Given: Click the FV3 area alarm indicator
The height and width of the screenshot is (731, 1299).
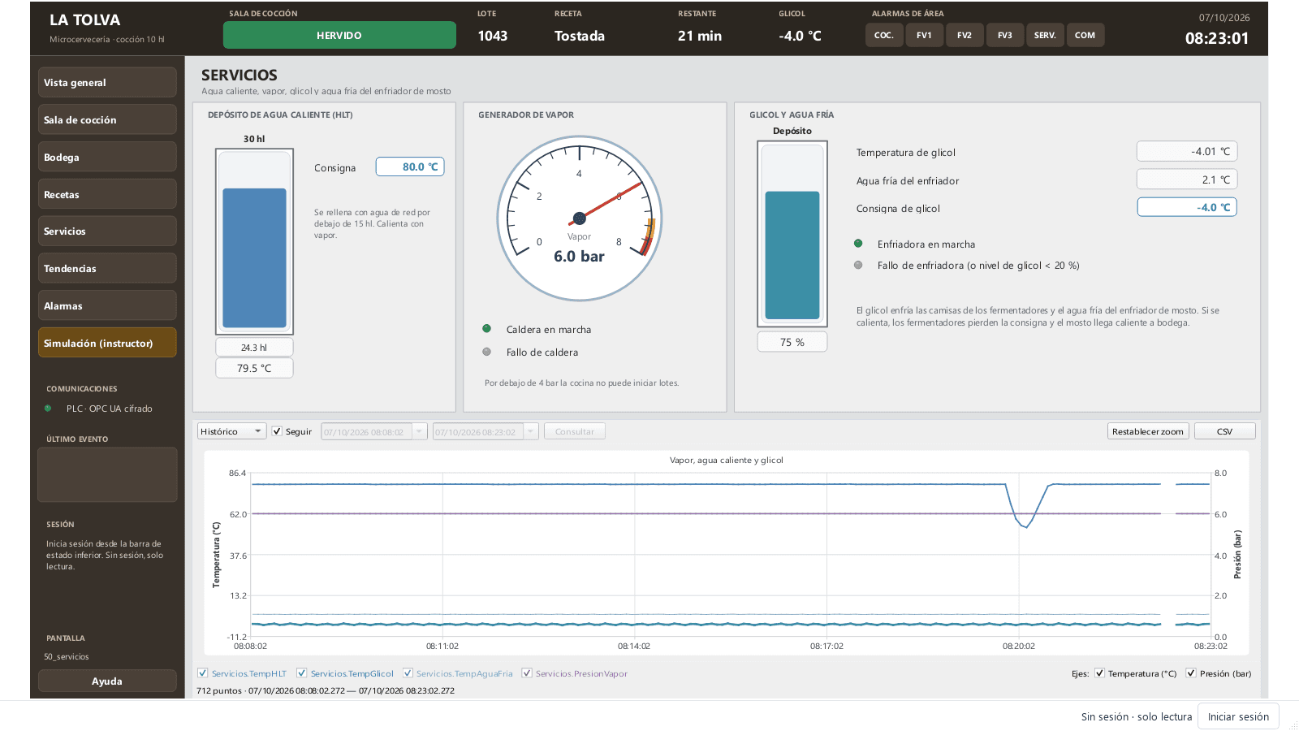Looking at the screenshot, I should 1005,36.
